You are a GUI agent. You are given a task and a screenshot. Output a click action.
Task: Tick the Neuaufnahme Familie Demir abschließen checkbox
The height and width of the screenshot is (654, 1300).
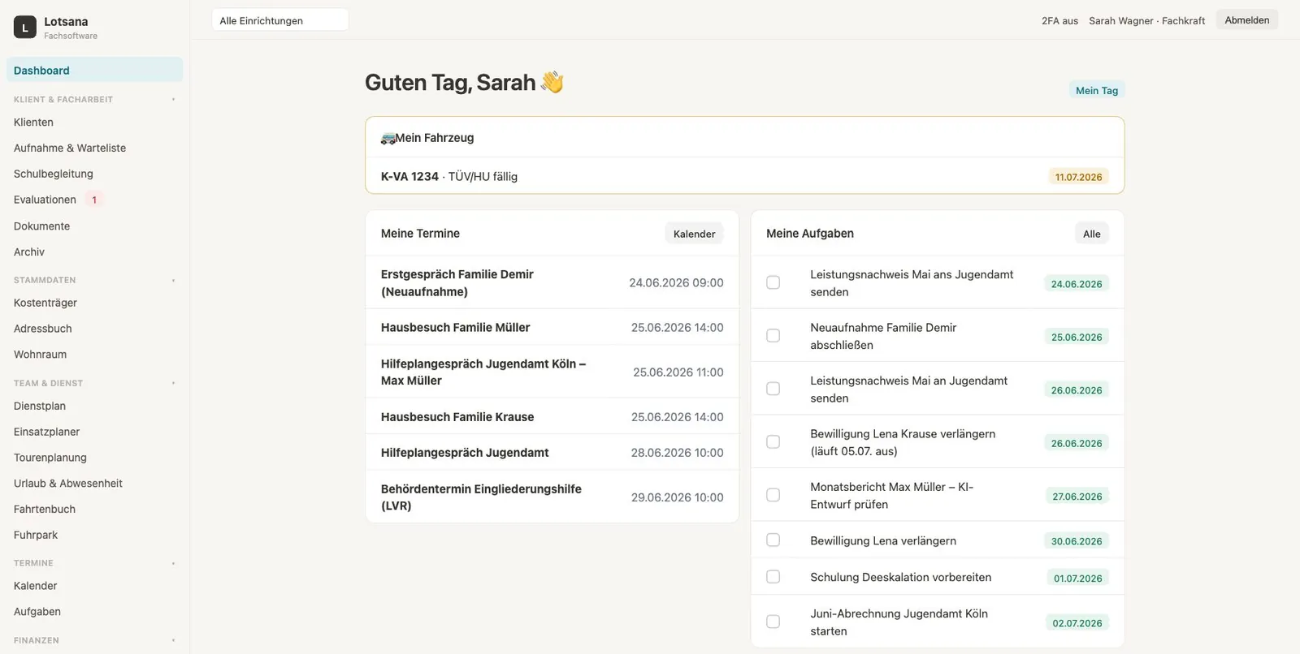pos(773,336)
